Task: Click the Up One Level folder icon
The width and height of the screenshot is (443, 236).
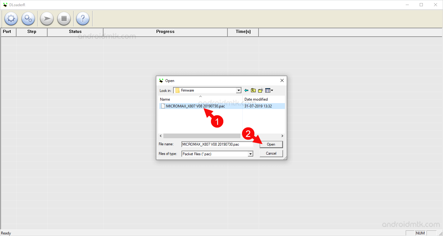Action: coord(253,90)
